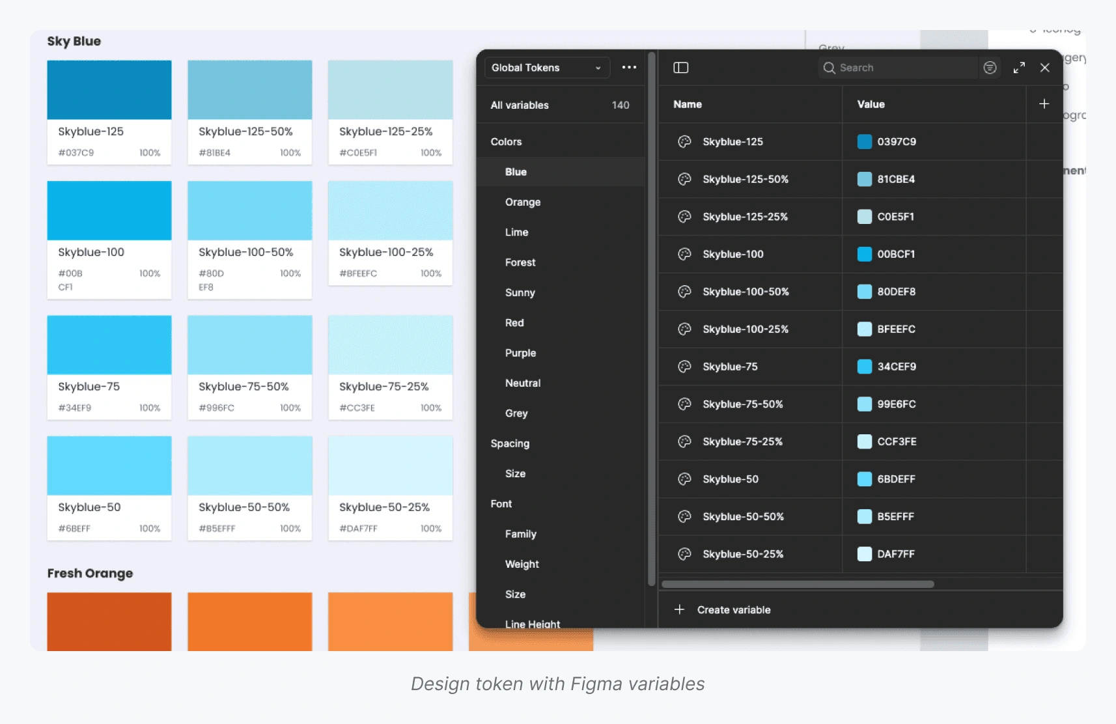
Task: Open the 80DEF8 color swatch picker
Action: (865, 292)
